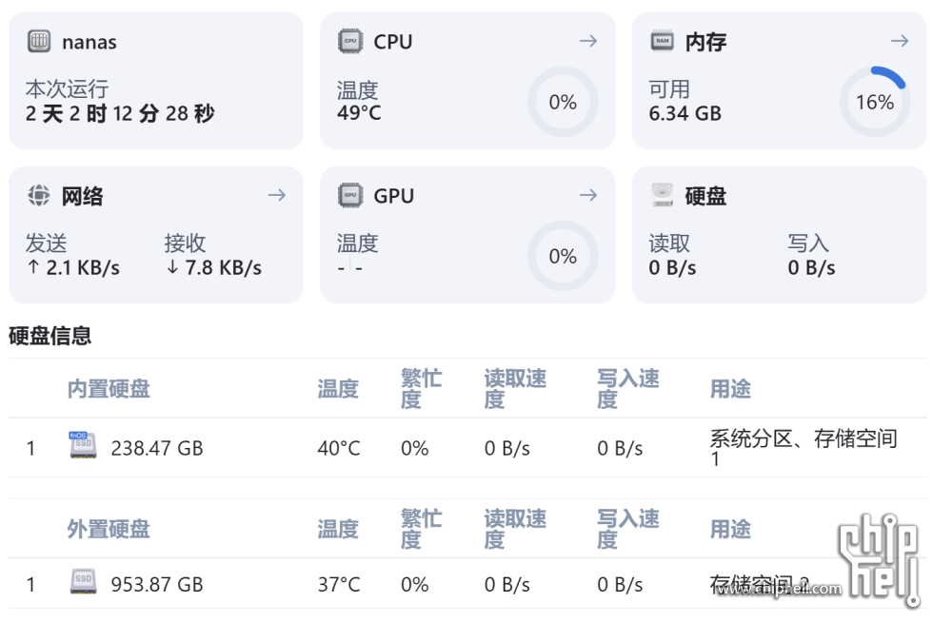Click the 硬盘信息 section heading
Image resolution: width=933 pixels, height=622 pixels.
click(50, 335)
